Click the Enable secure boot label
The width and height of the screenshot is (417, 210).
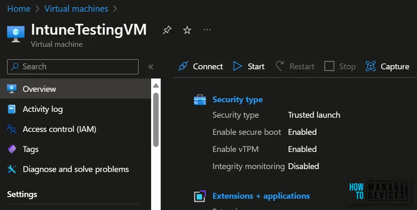click(x=247, y=132)
